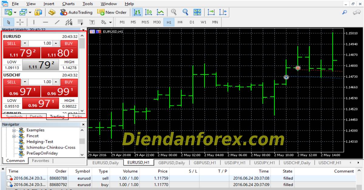Click USDCHF SELL button
The width and height of the screenshot is (364, 190).
coord(12,82)
